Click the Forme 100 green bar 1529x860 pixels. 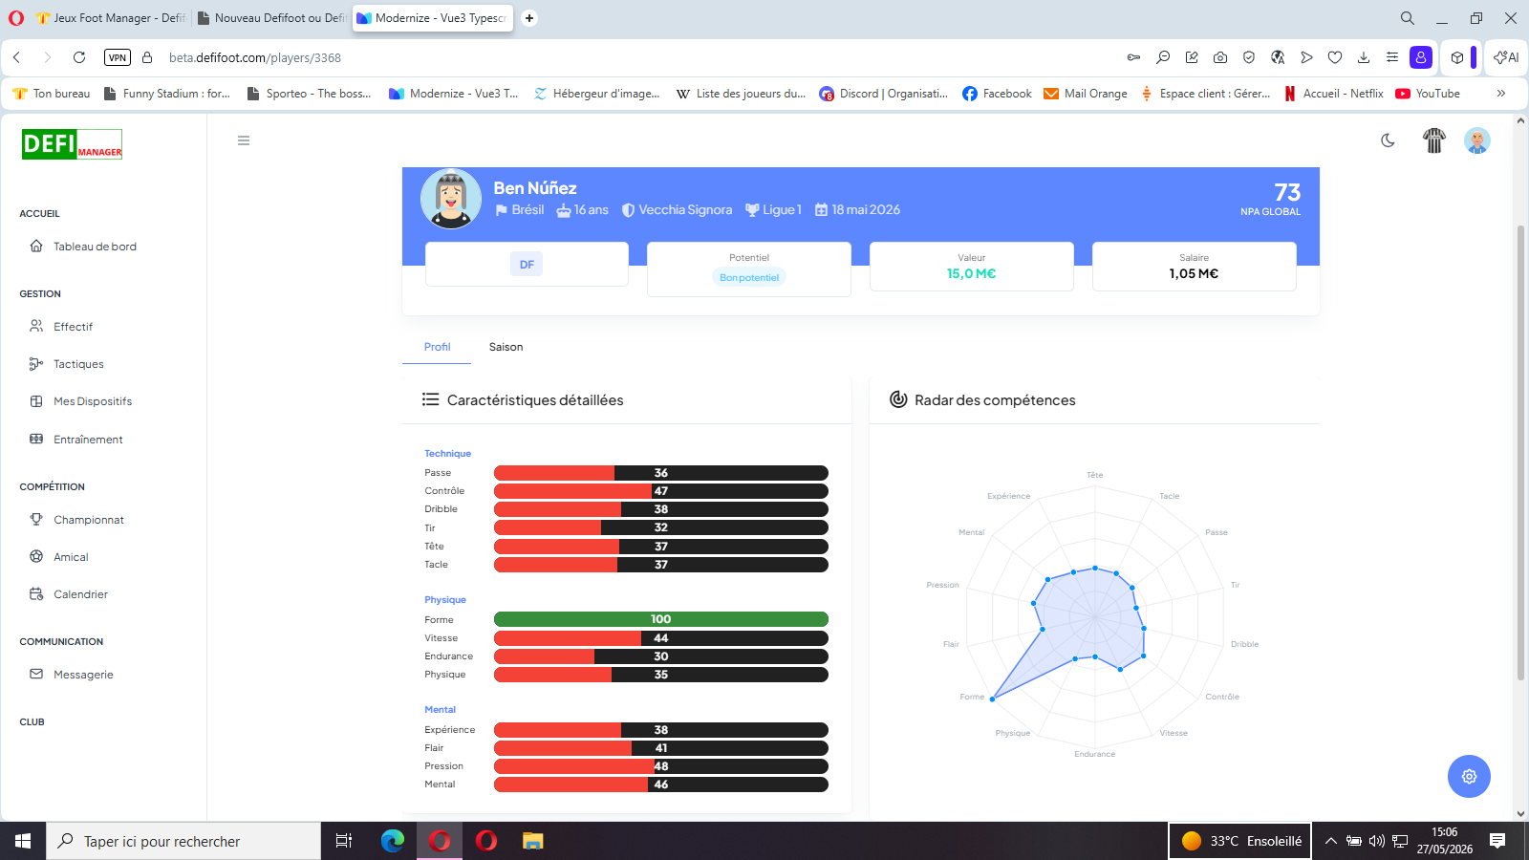pyautogui.click(x=660, y=619)
